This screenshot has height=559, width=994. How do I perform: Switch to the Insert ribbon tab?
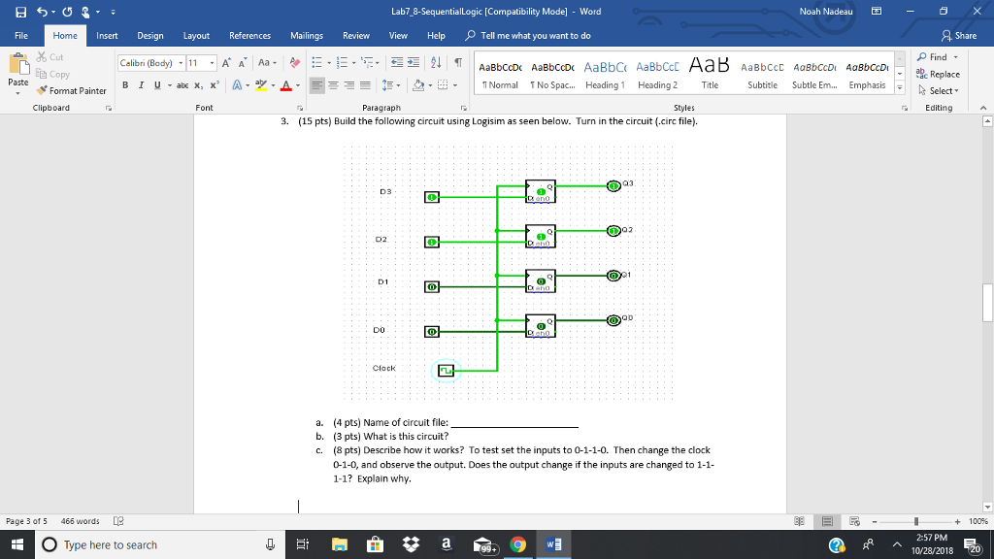(x=107, y=35)
